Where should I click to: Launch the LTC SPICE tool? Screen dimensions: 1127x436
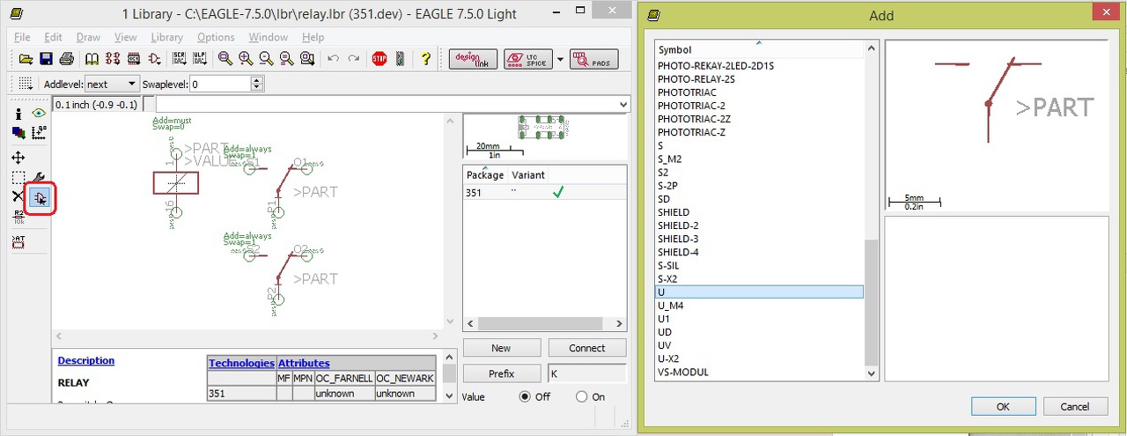527,59
